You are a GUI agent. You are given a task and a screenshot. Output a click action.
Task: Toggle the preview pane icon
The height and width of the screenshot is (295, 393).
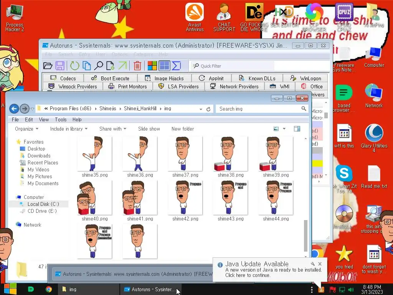click(297, 129)
